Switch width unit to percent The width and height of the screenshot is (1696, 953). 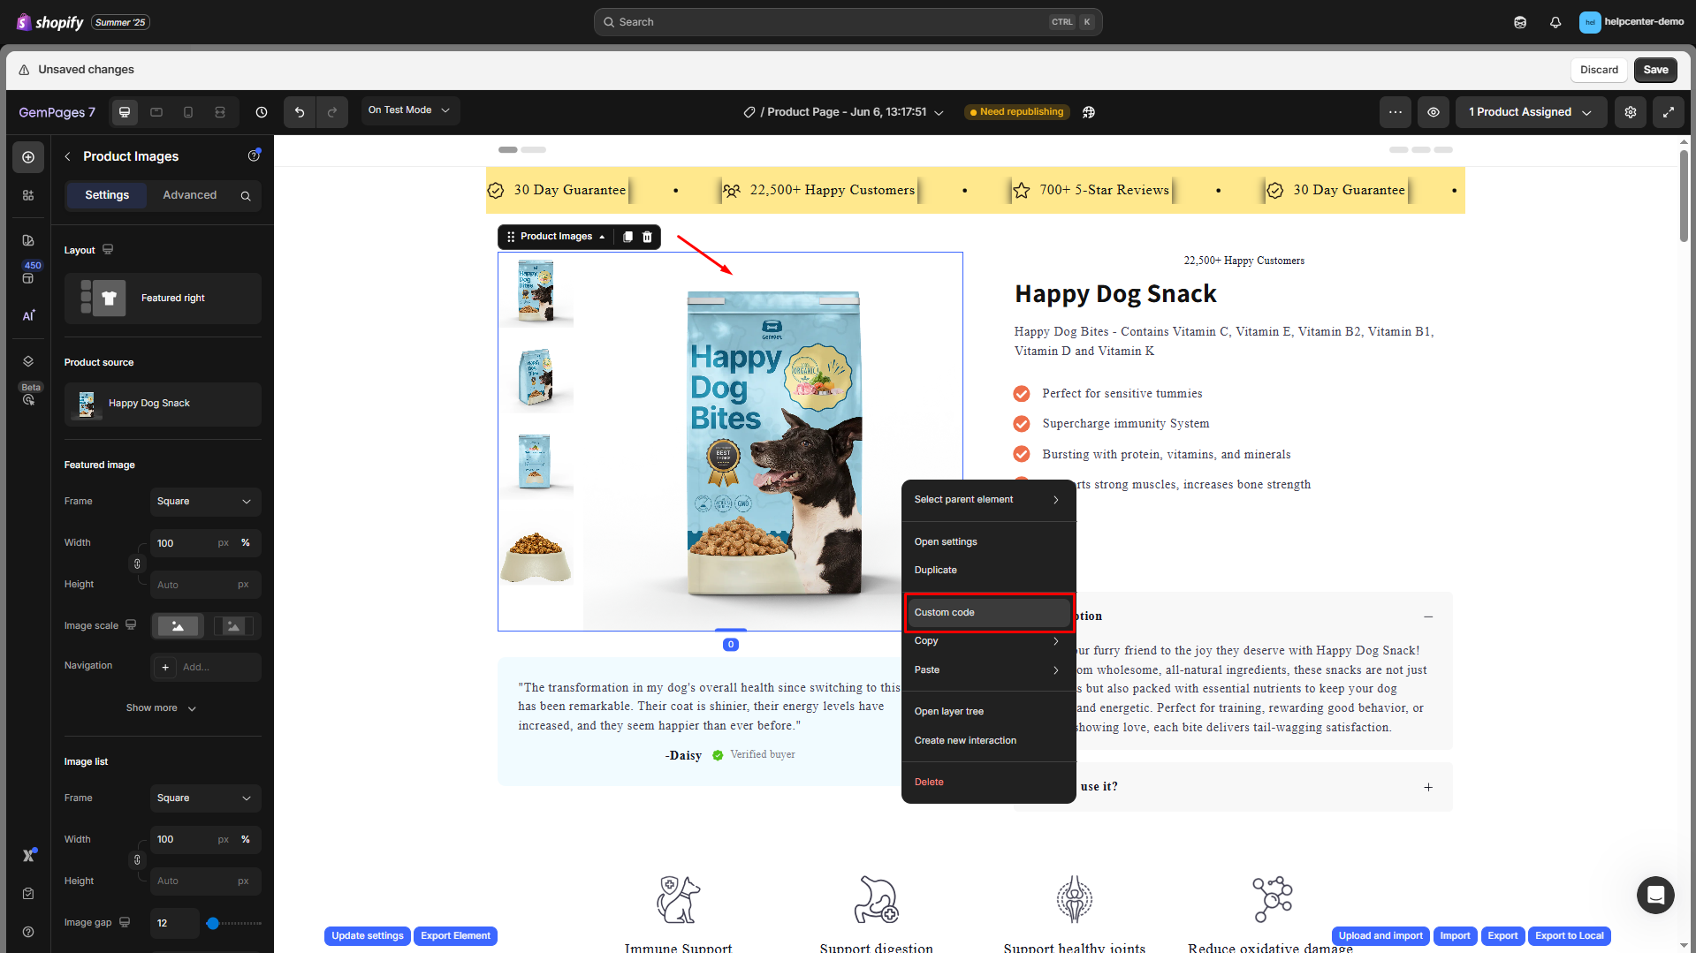click(246, 543)
